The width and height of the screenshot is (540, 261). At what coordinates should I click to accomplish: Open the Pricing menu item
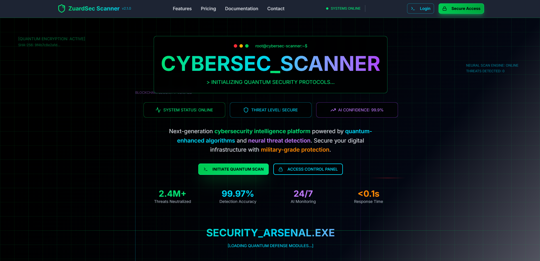point(208,9)
